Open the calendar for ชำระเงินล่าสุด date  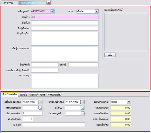pyautogui.click(x=82, y=102)
